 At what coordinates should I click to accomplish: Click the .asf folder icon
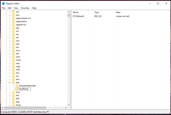click(x=13, y=54)
